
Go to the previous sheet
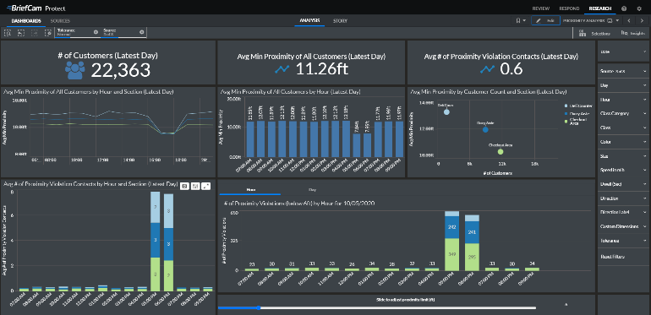[629, 20]
